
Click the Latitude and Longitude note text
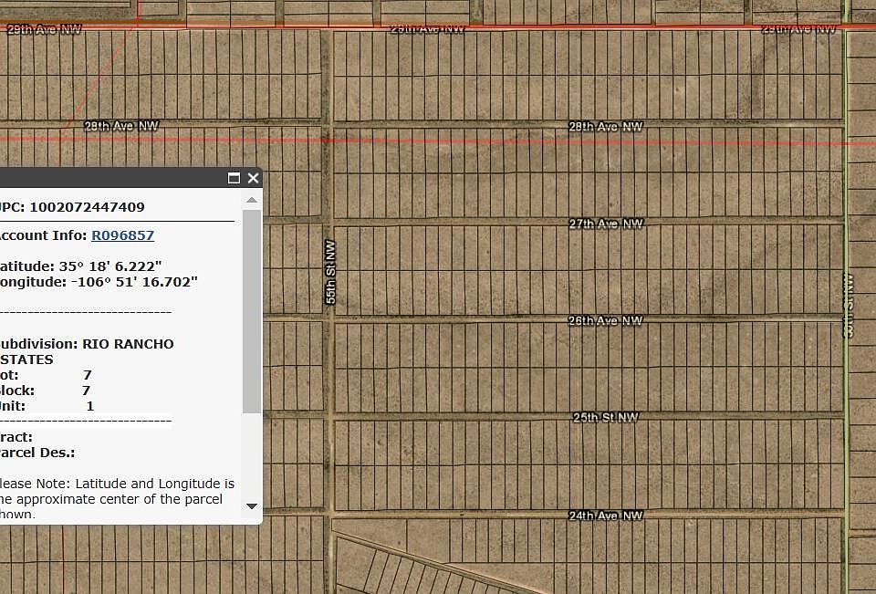click(x=117, y=498)
